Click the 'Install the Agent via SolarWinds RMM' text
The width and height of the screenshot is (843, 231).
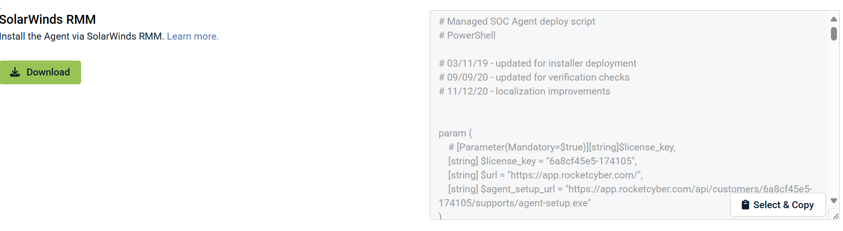(x=82, y=36)
